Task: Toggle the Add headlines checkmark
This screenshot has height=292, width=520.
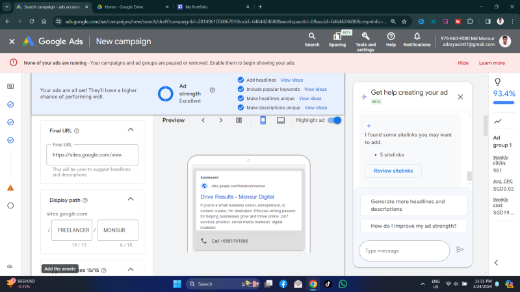Action: (x=240, y=80)
